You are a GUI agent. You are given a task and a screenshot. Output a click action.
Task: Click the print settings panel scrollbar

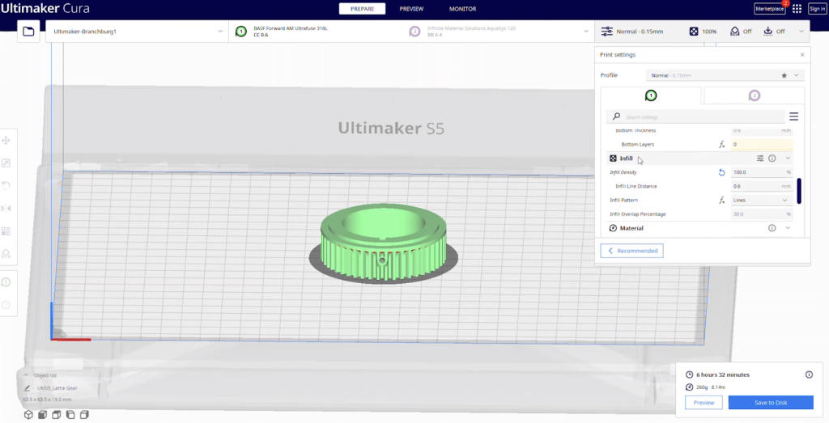799,191
